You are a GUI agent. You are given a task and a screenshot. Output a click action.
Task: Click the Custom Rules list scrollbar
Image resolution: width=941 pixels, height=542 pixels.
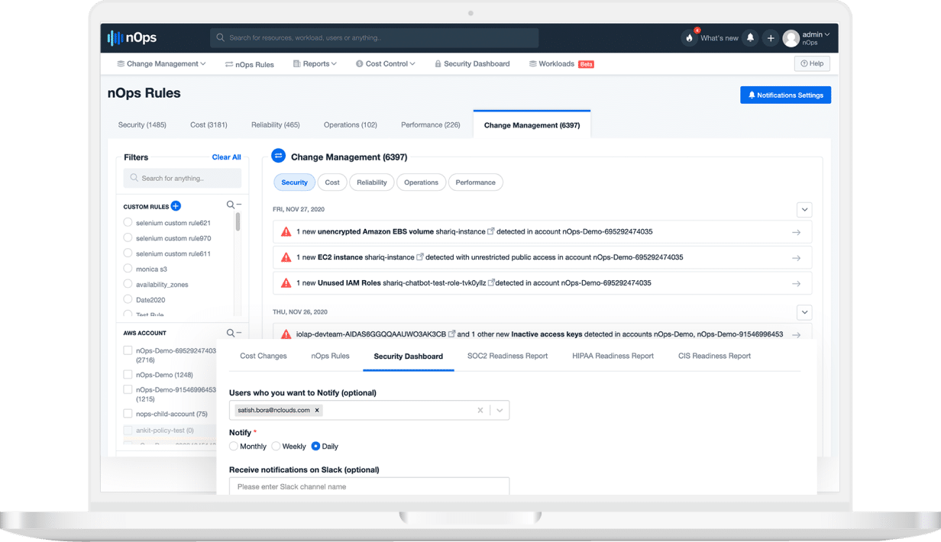pos(238,221)
